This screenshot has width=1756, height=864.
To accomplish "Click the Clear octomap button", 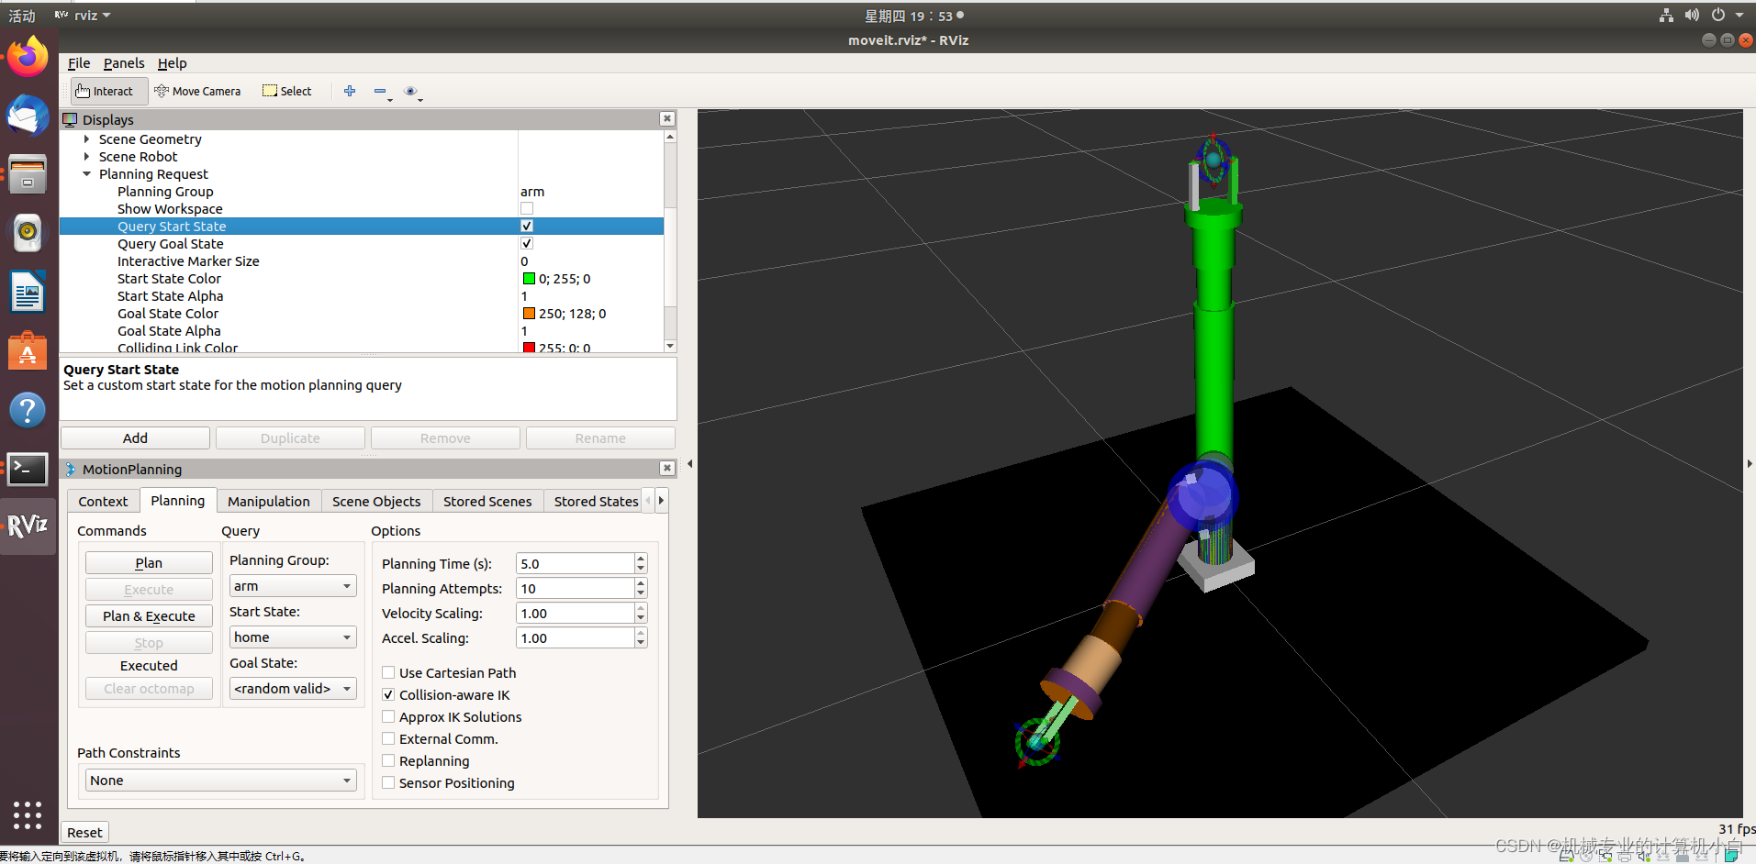I will pos(148,688).
